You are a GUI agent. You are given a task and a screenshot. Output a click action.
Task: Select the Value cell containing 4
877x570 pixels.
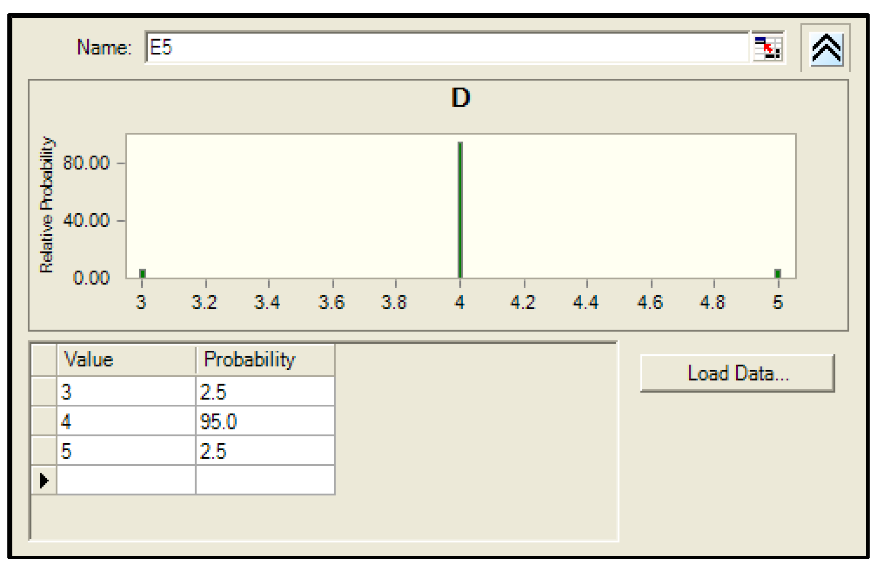click(x=126, y=421)
